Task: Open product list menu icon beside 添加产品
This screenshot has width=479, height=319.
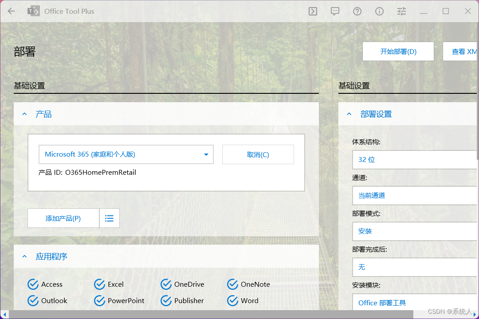Action: coord(110,218)
